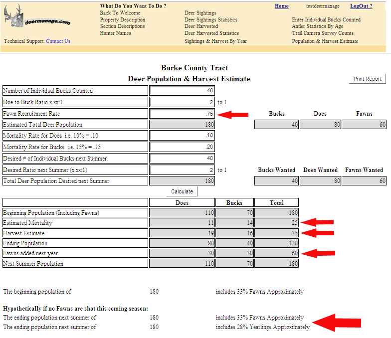
Task: Open Antler Statistics By Age page
Action: click(x=317, y=26)
